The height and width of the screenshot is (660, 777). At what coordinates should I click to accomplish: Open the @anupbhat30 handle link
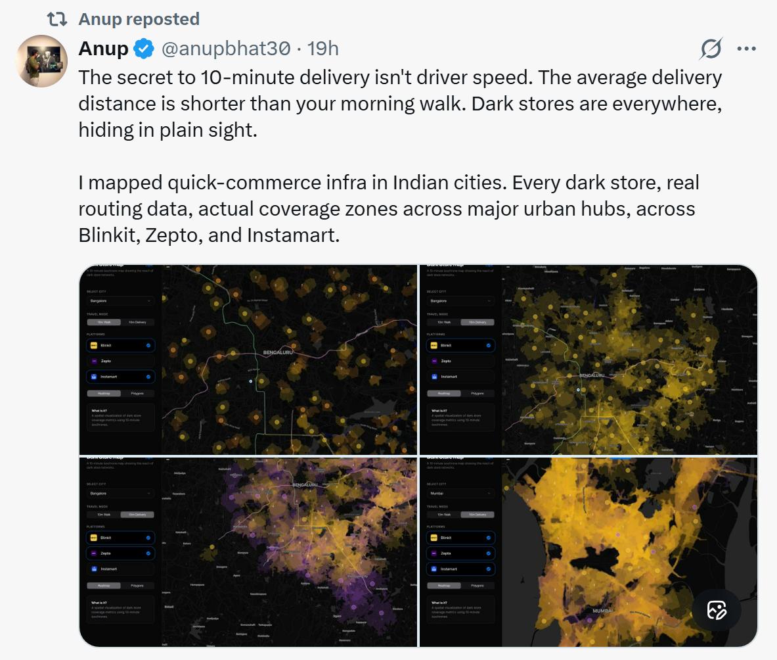225,48
